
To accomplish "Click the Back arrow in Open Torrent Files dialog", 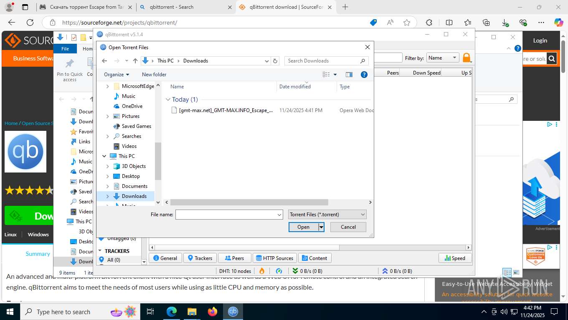I will coord(104,61).
